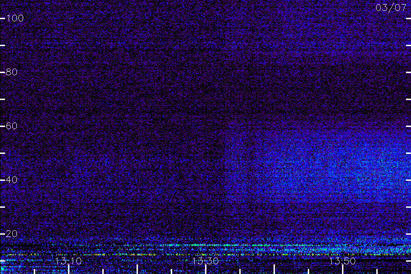Click the 20 frequency axis label

[x=11, y=234]
